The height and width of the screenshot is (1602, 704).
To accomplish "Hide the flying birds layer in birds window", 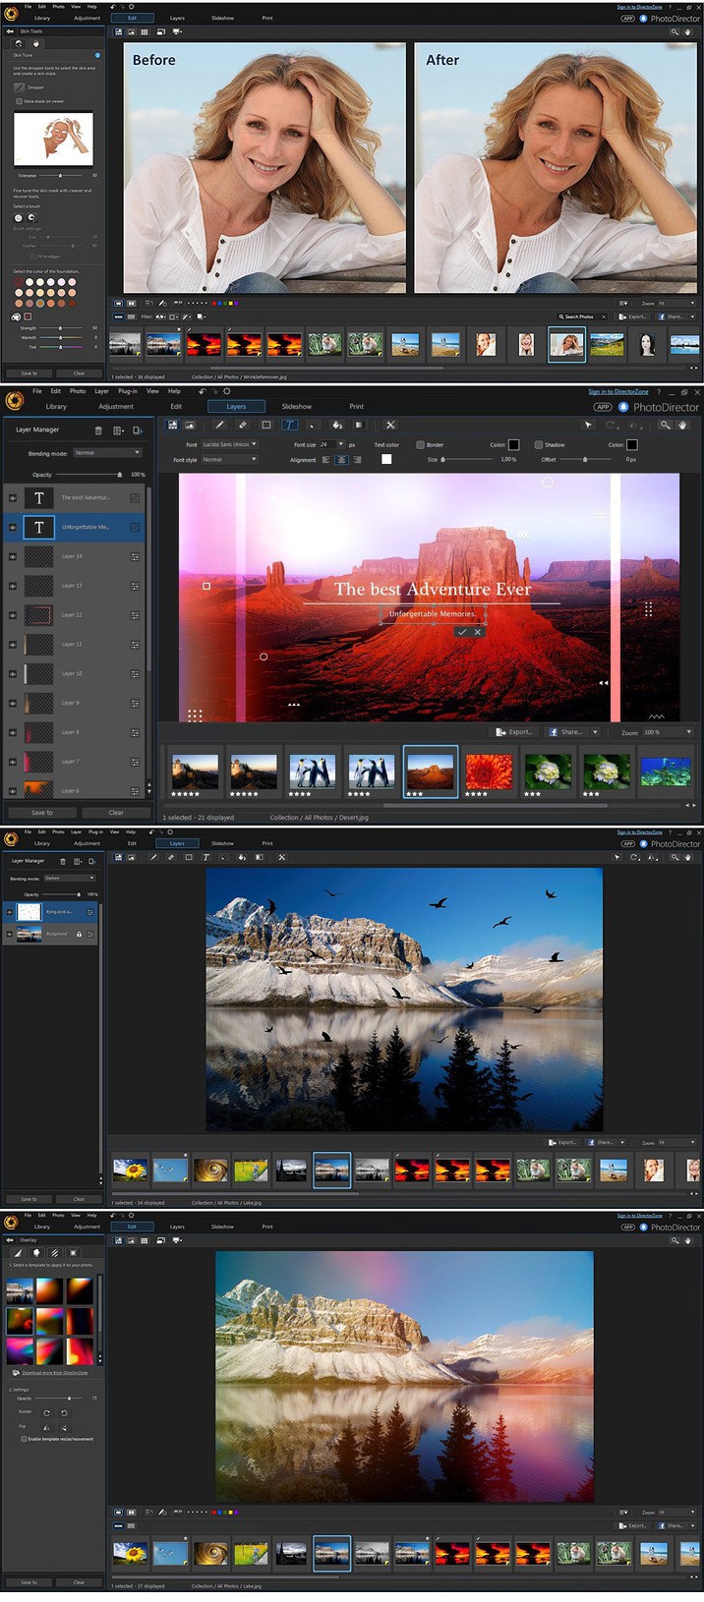I will (x=10, y=912).
